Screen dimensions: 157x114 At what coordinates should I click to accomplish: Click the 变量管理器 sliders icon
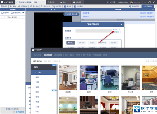[x=130, y=6]
